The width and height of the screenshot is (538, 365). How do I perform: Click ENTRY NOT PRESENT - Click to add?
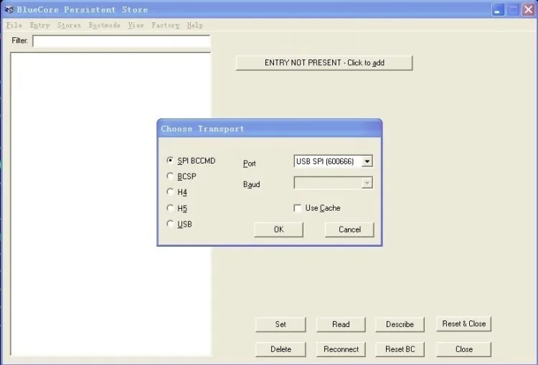(324, 63)
